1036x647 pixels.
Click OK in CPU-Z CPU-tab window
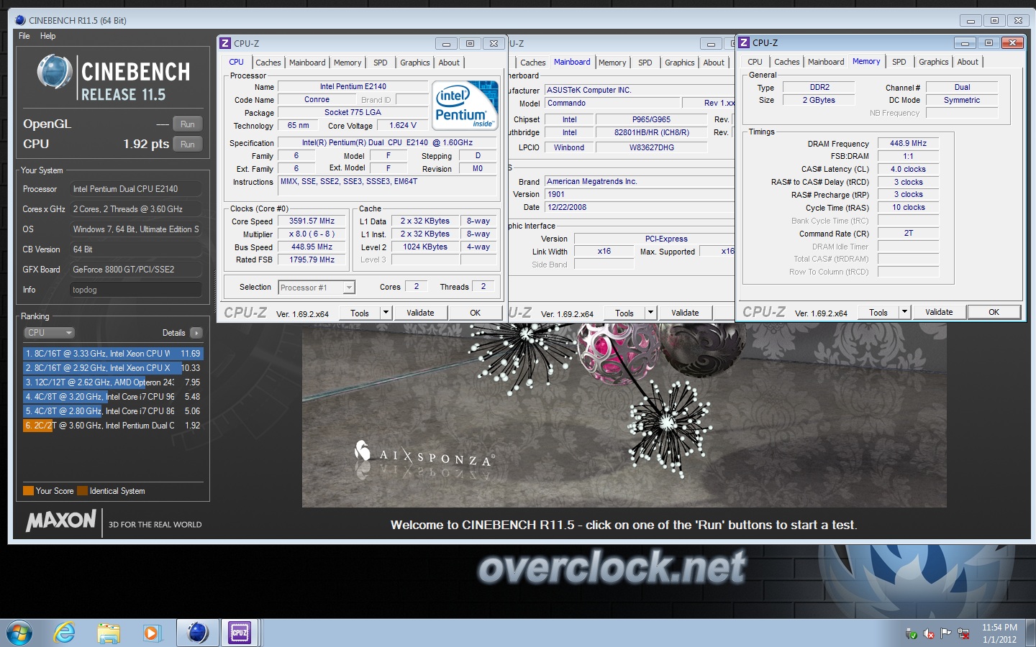(x=475, y=313)
